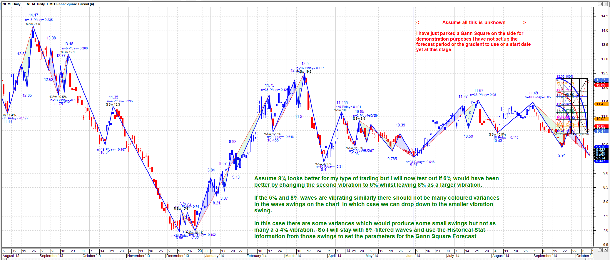This screenshot has width=610, height=260.
Task: Click the 'NCM Daily' label in the title bar
Action: pyautogui.click(x=11, y=4)
